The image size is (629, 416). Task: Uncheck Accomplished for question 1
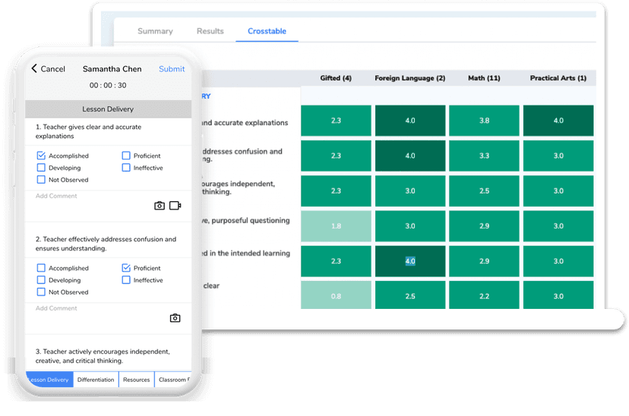click(x=41, y=156)
